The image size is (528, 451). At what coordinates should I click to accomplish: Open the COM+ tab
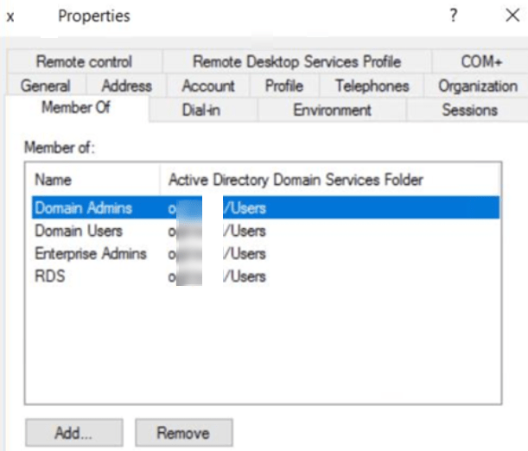click(480, 62)
